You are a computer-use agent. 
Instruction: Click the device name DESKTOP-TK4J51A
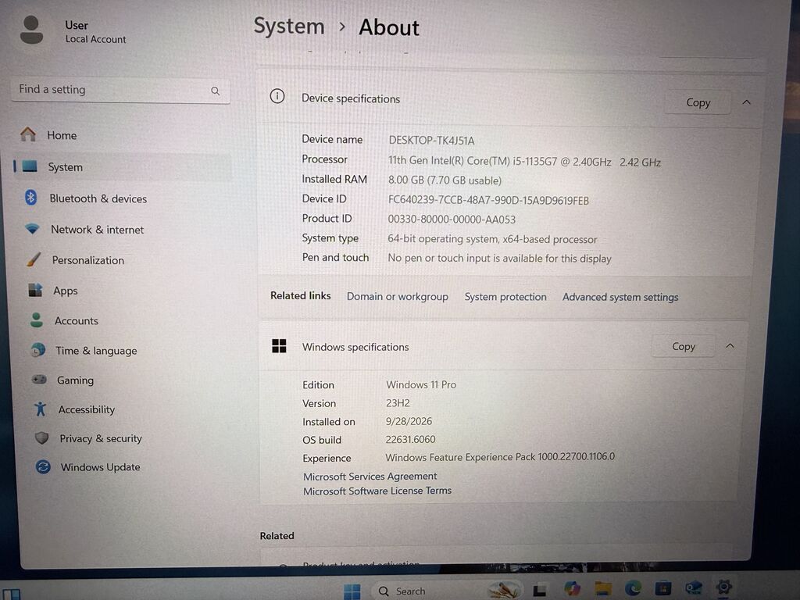tap(431, 141)
